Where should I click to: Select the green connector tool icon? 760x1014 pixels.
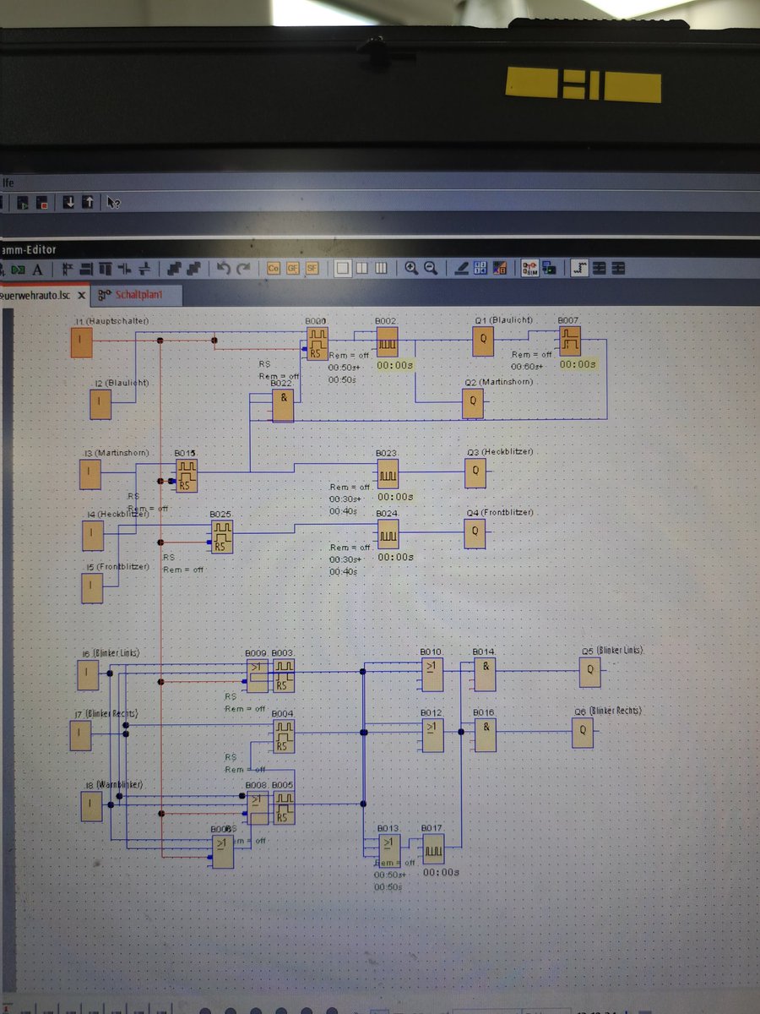point(18,269)
